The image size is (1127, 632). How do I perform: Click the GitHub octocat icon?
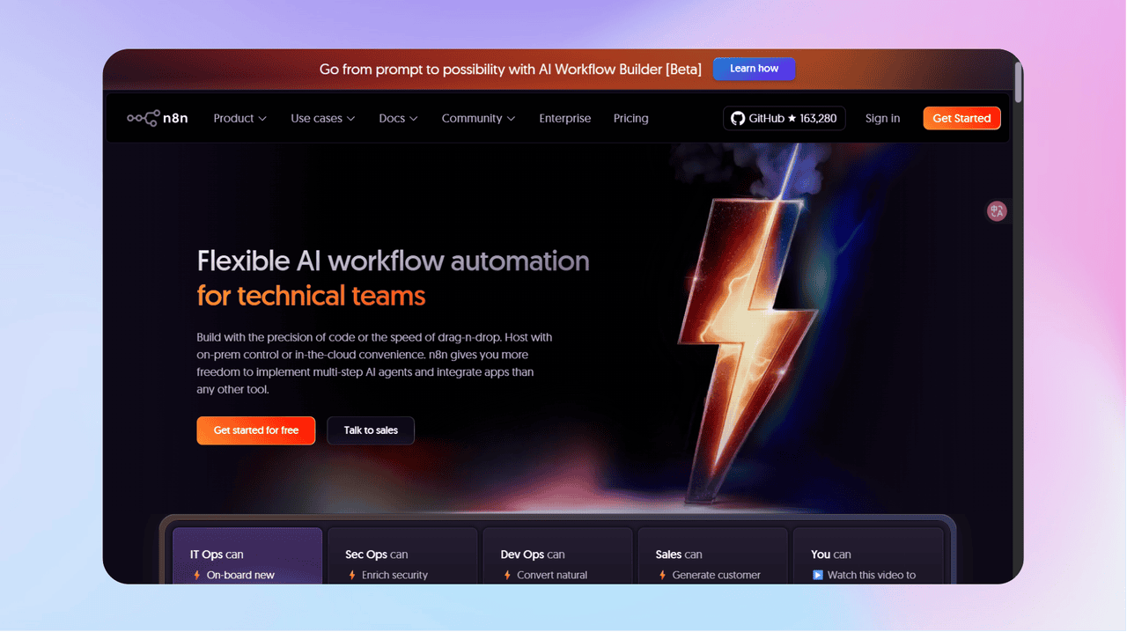[x=738, y=118]
